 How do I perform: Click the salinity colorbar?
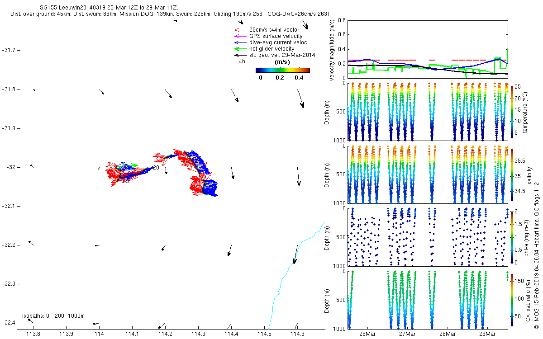(512, 175)
